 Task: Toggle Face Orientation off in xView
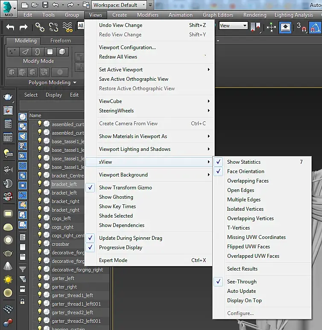246,171
